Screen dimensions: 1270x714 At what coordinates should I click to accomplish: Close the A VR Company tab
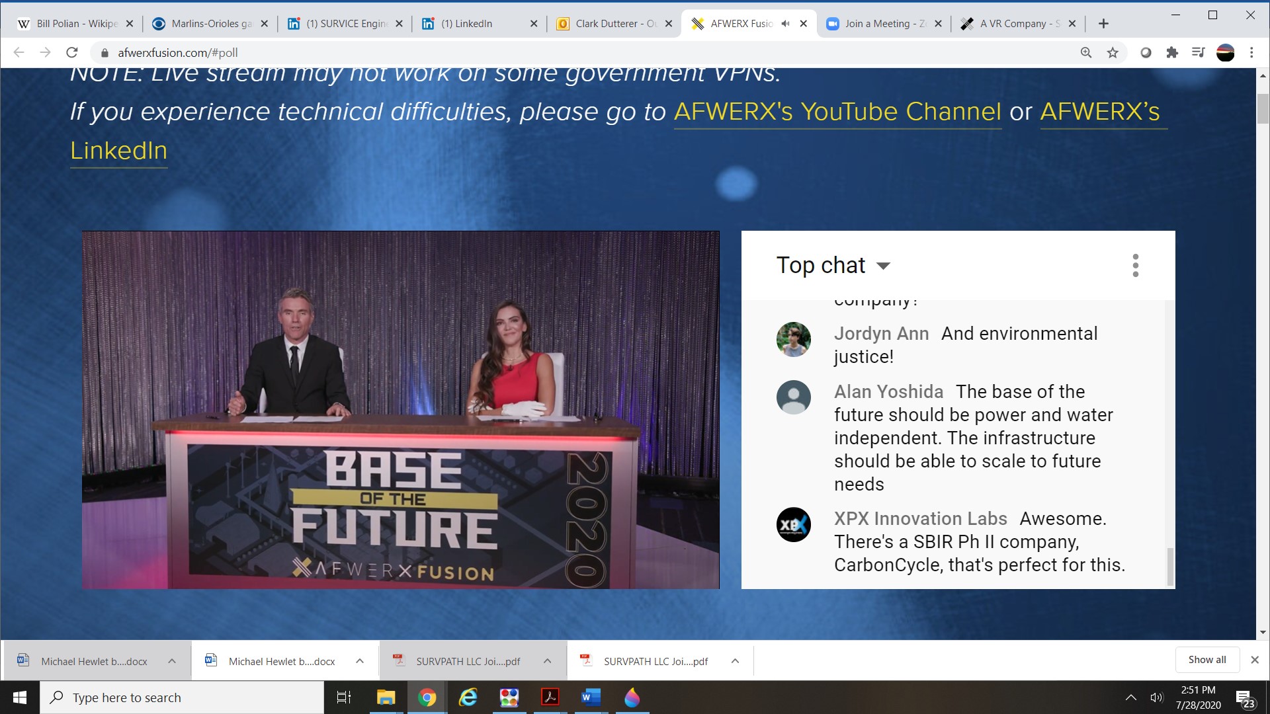point(1072,24)
